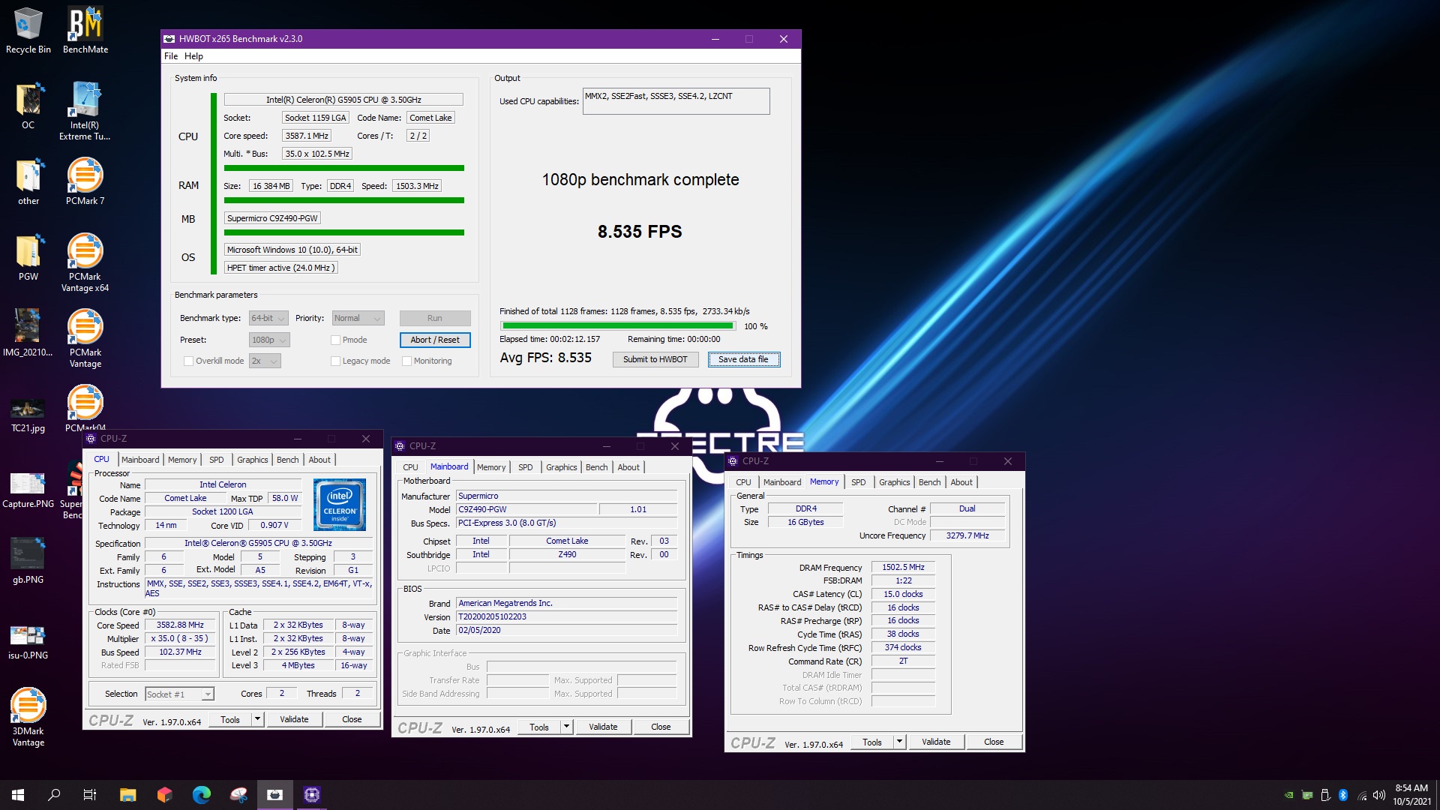Click the green CPU status bar
Screen dimensions: 1440x810
344,168
